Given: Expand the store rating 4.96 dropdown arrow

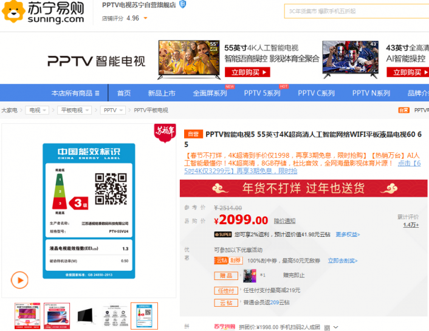Looking at the screenshot, I should (x=146, y=18).
